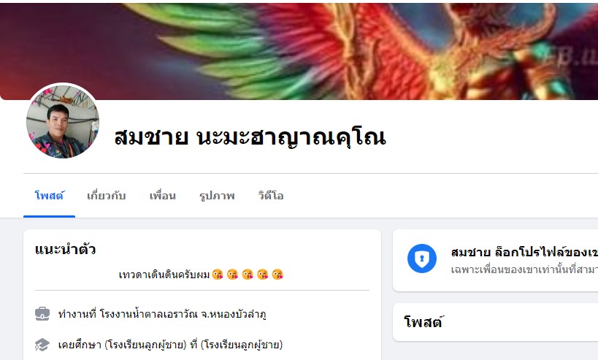This screenshot has height=360, width=598.
Task: Click the profile name สมชาย นะมะฮาญาณคุโณ
Action: tap(250, 137)
